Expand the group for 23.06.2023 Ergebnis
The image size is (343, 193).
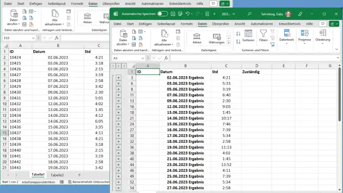pyautogui.click(x=118, y=165)
